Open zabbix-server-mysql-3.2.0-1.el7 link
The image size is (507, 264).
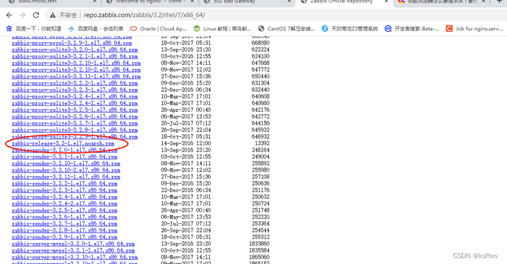pyautogui.click(x=73, y=244)
